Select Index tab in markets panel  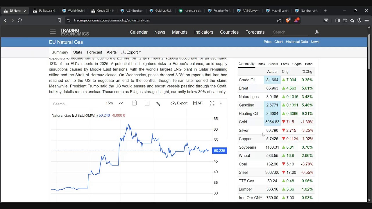[261, 64]
